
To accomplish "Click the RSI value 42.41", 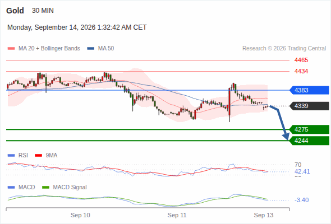I will pos(302,171).
